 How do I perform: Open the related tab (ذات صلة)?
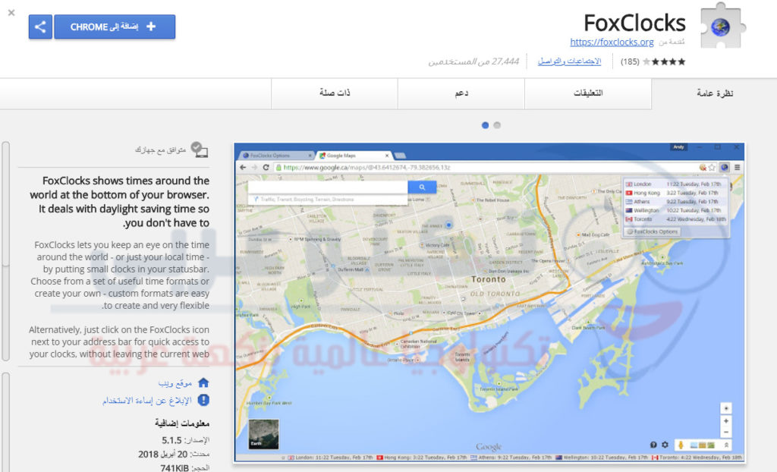click(335, 93)
